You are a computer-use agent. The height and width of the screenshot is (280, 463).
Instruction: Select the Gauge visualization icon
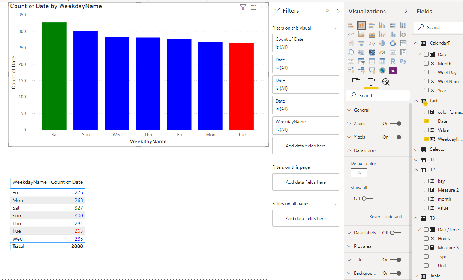pyautogui.click(x=382, y=52)
